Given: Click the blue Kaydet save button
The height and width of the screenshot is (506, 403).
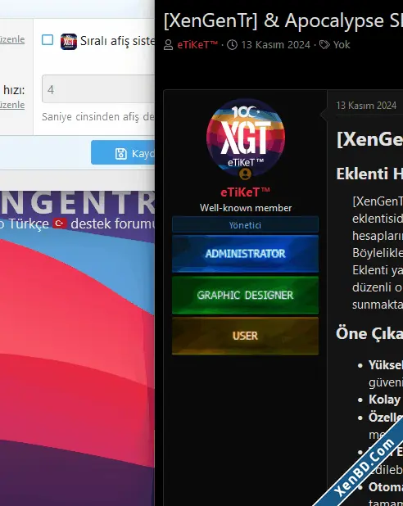Looking at the screenshot, I should pyautogui.click(x=123, y=152).
